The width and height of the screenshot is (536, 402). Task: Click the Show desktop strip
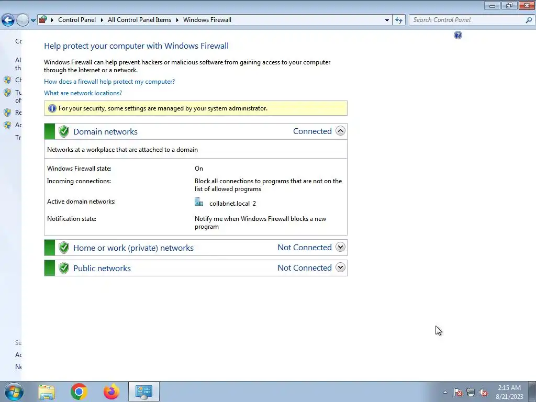(x=532, y=392)
